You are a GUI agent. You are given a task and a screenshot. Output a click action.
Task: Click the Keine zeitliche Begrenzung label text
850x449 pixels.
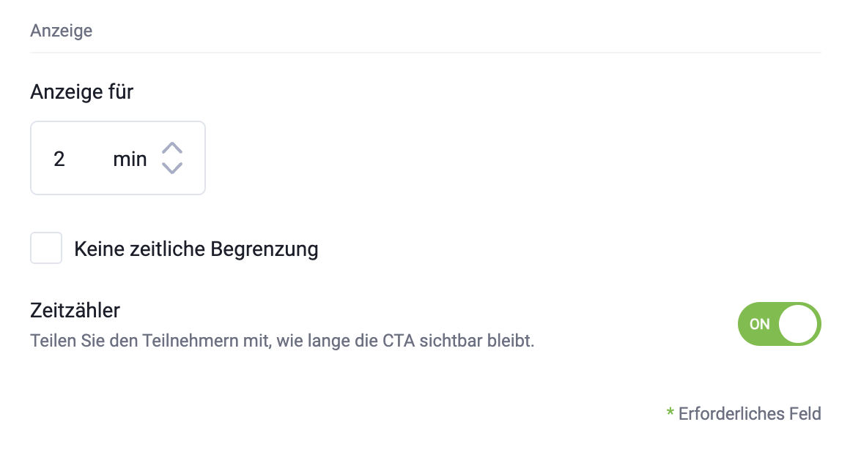coord(196,249)
